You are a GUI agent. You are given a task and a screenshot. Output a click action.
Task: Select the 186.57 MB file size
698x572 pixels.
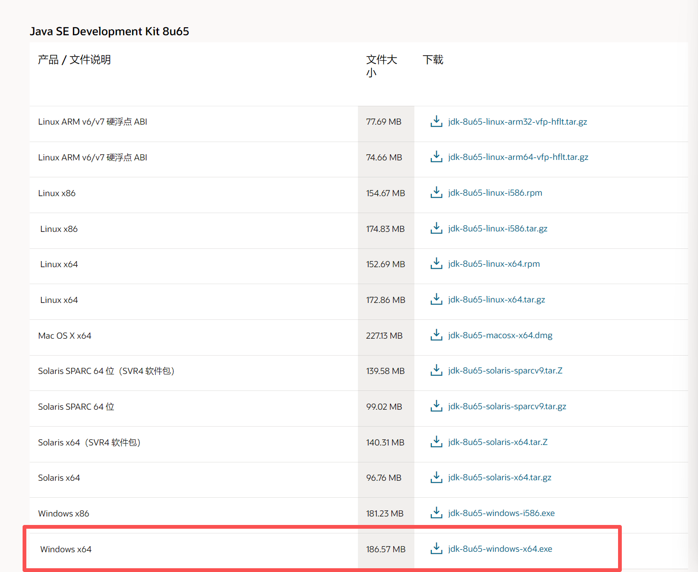(x=386, y=549)
